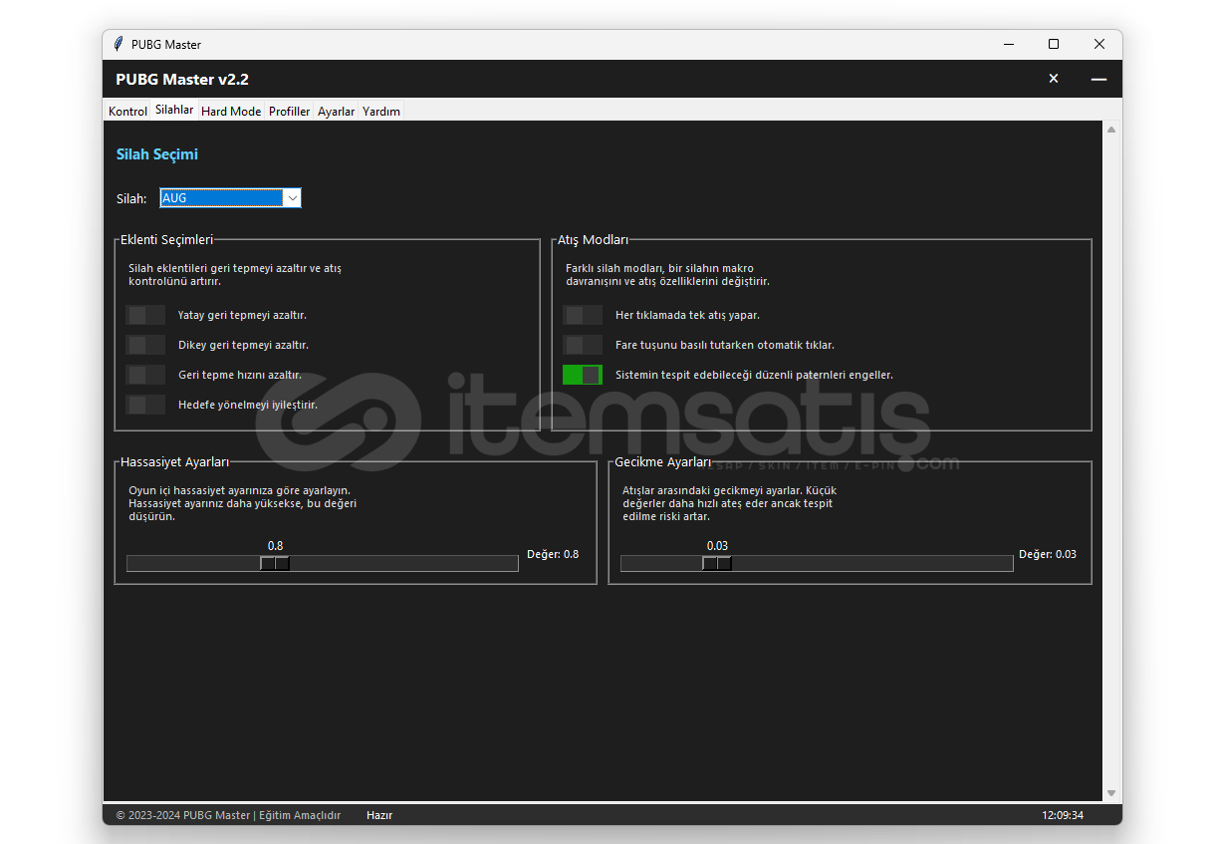The width and height of the screenshot is (1214, 844).
Task: Open the Kontrol tab
Action: 127,112
